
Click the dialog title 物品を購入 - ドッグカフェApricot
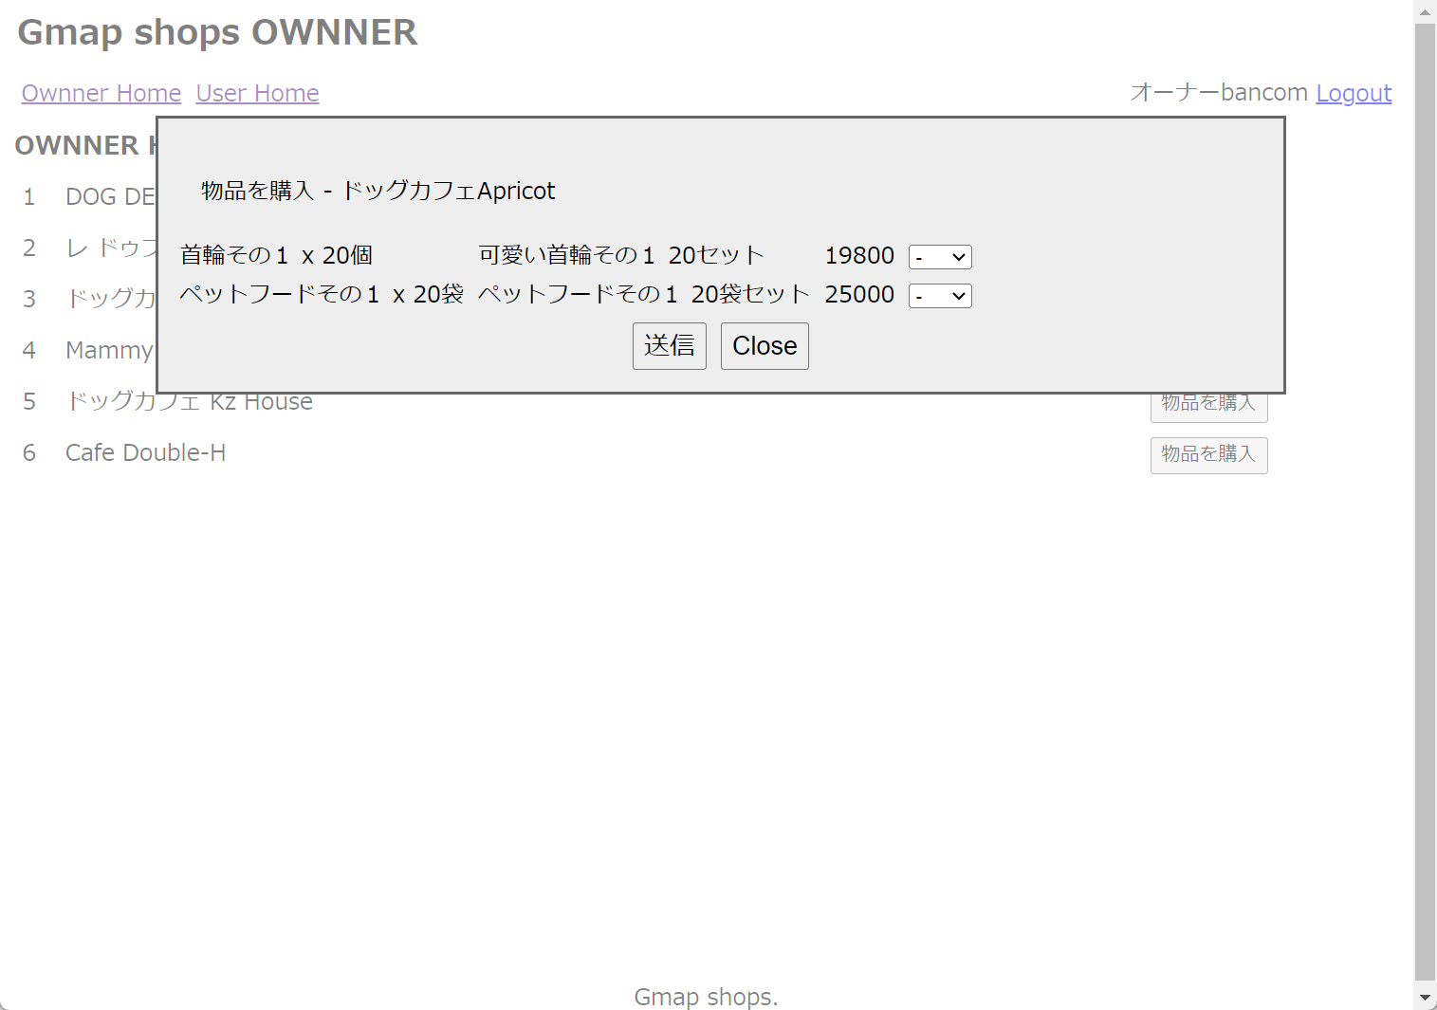[378, 191]
